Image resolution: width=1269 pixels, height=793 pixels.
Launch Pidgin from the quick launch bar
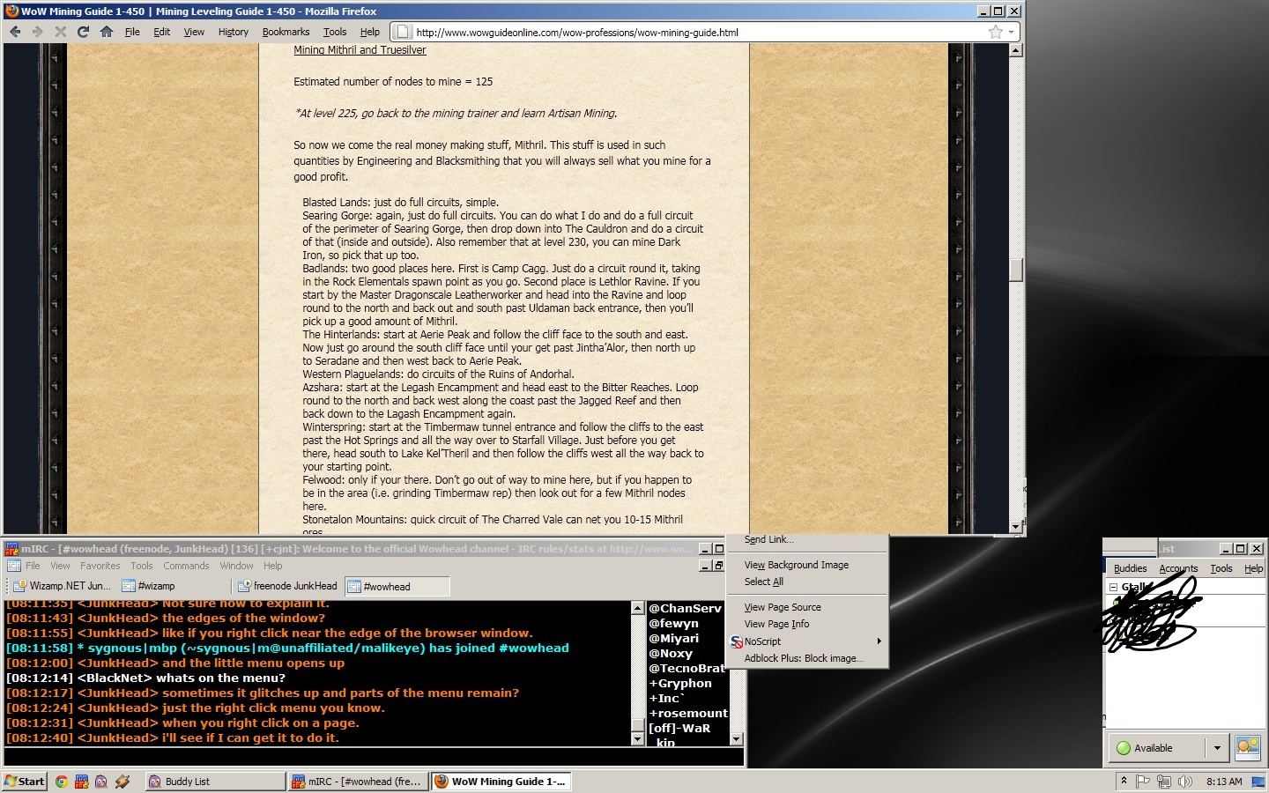[x=101, y=782]
